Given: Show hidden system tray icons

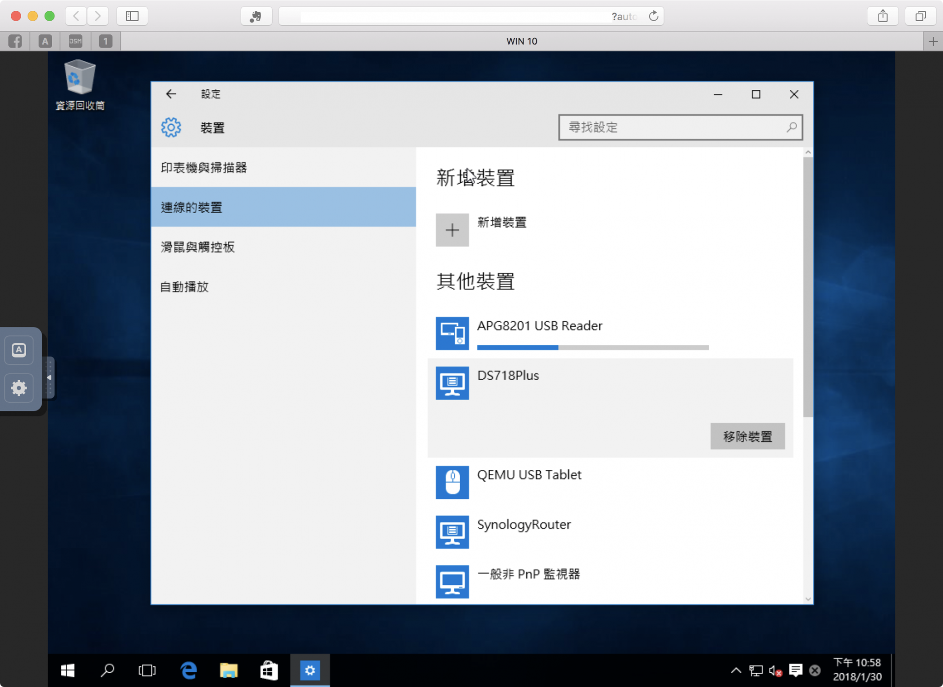Looking at the screenshot, I should point(736,670).
